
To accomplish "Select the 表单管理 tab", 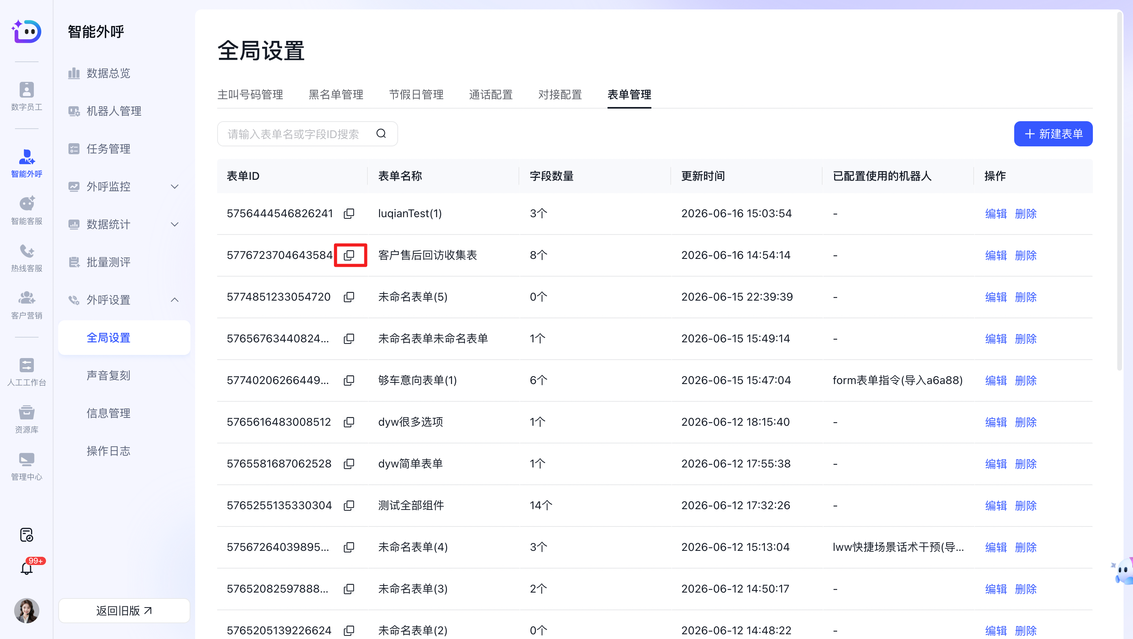I will (x=629, y=94).
